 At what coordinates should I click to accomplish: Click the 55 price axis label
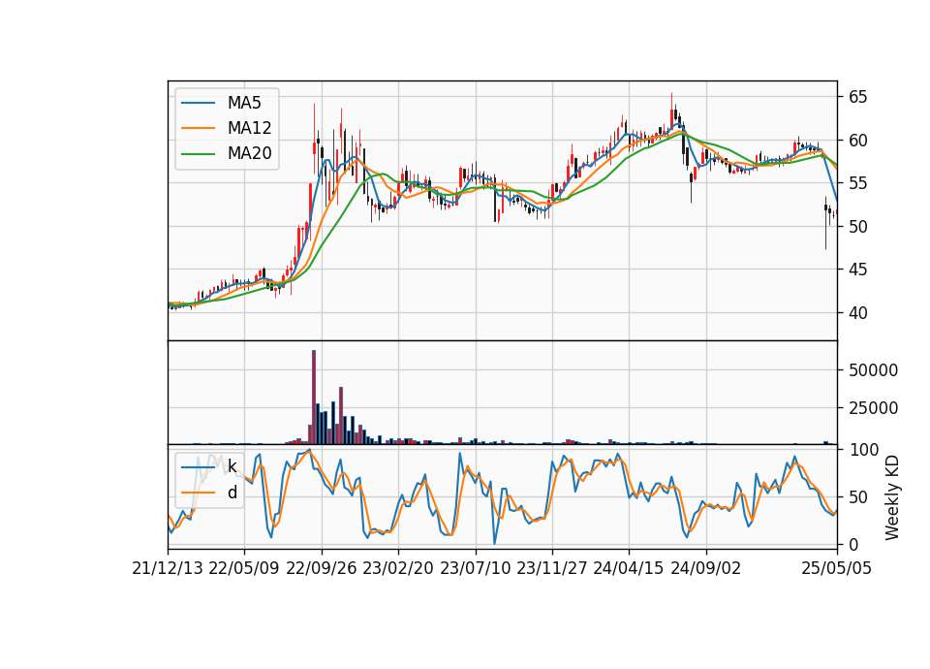(857, 183)
